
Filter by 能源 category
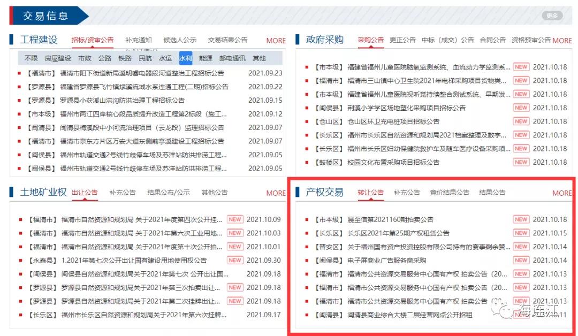[x=206, y=58]
